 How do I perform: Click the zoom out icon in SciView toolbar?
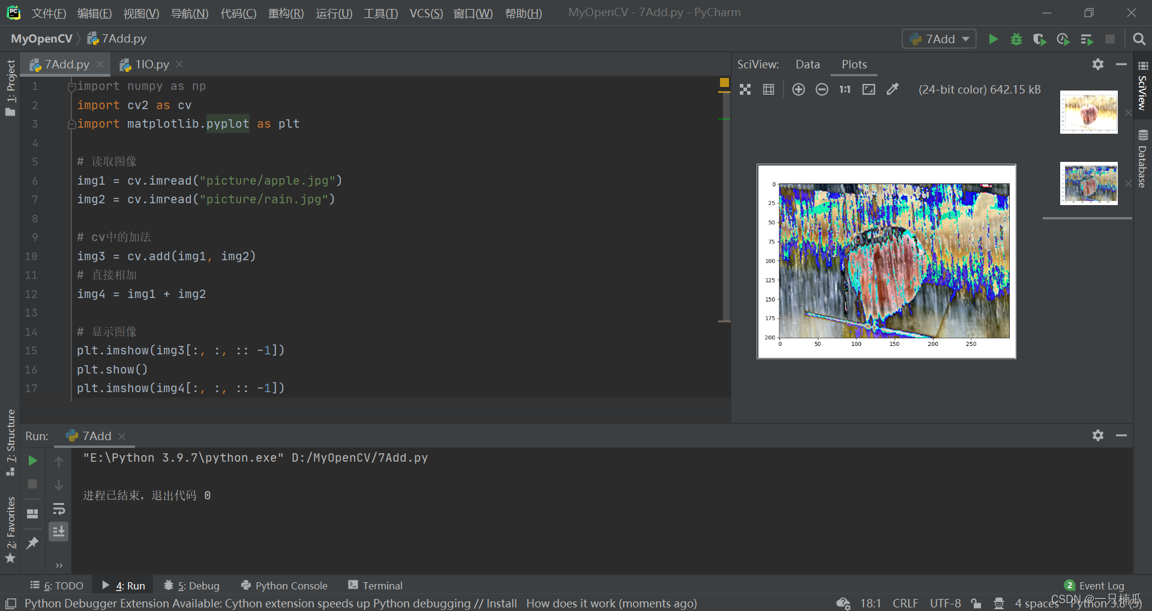(x=822, y=89)
